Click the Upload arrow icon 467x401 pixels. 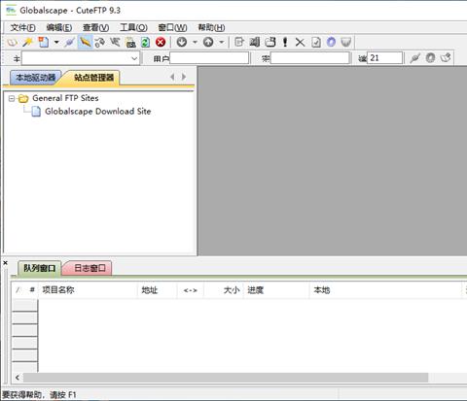208,42
